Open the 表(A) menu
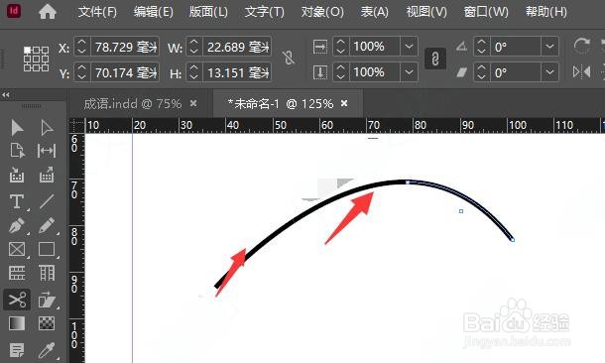Image resolution: width=605 pixels, height=363 pixels. [374, 12]
